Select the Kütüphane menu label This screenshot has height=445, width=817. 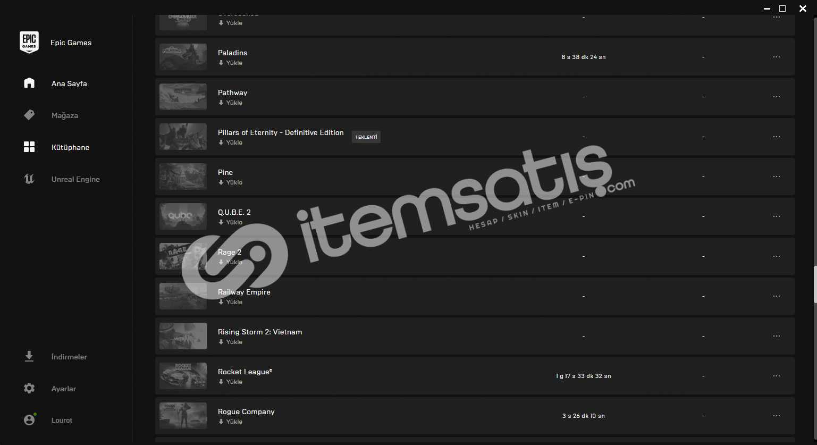[70, 147]
